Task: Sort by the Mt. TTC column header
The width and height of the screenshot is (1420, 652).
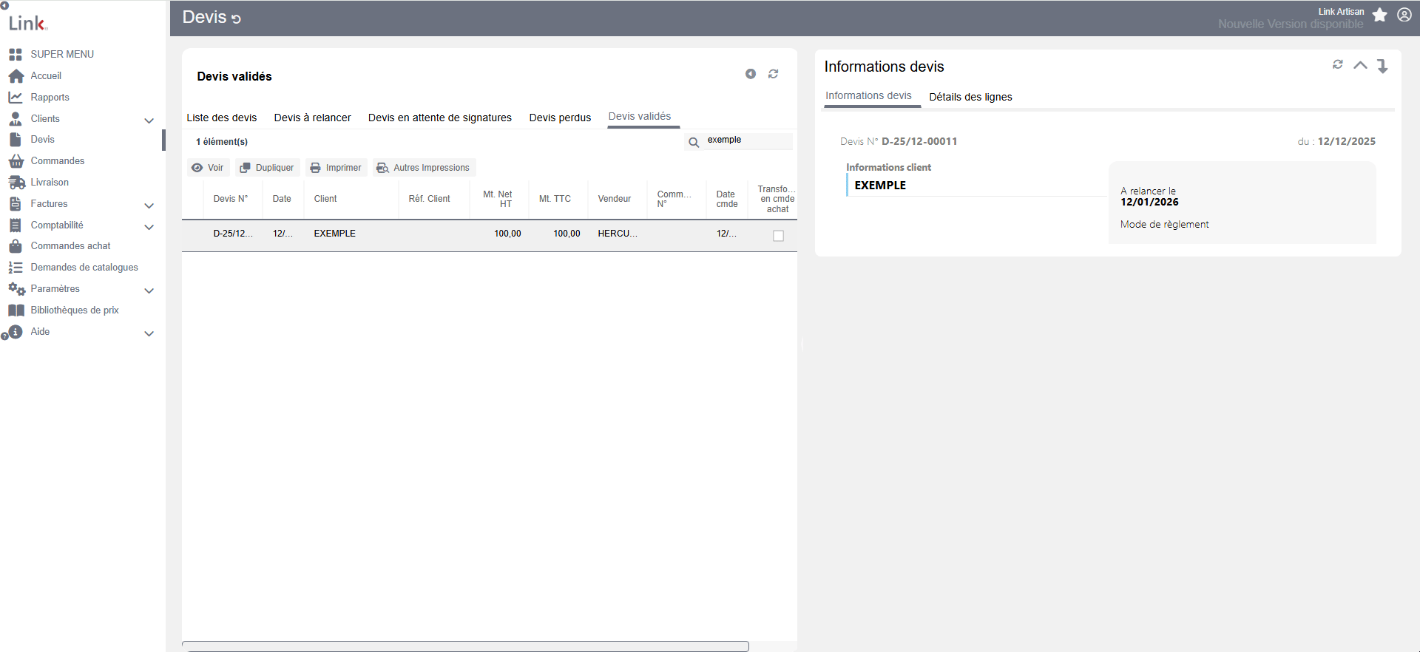Action: coord(555,199)
